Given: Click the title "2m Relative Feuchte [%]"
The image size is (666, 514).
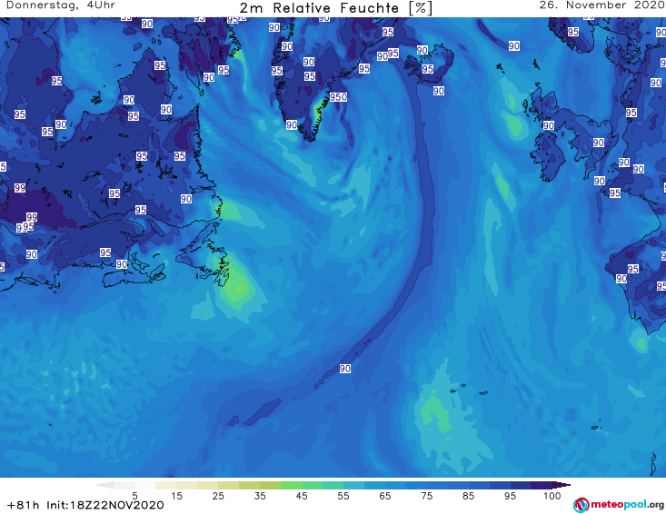Looking at the screenshot, I should [x=336, y=8].
